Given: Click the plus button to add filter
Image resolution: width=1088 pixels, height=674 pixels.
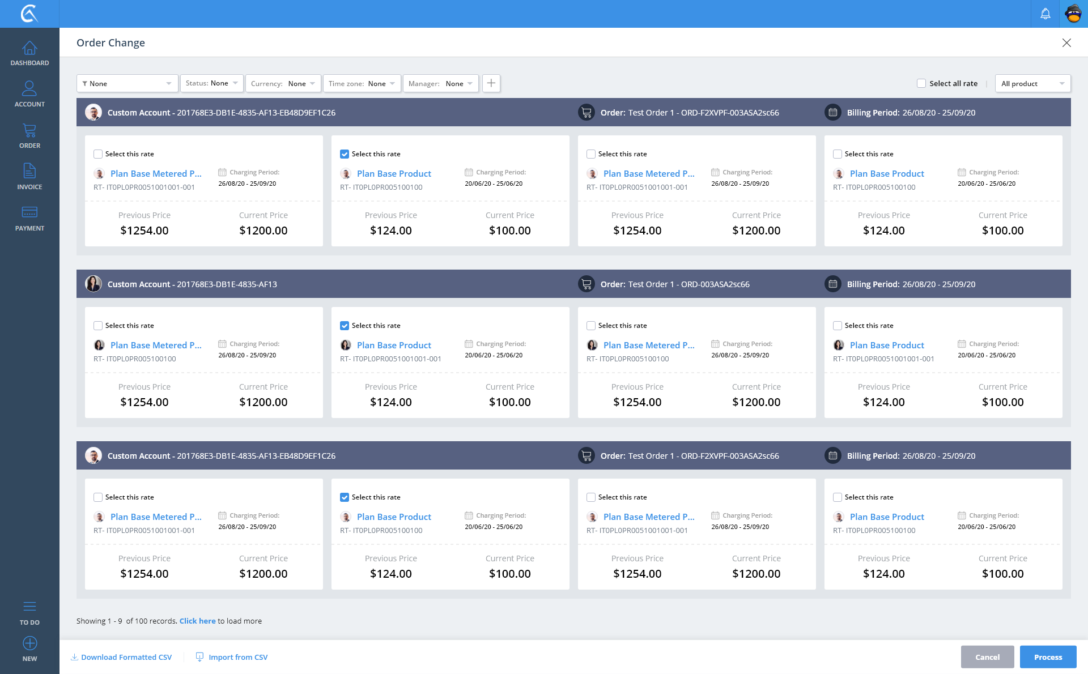Looking at the screenshot, I should [491, 83].
